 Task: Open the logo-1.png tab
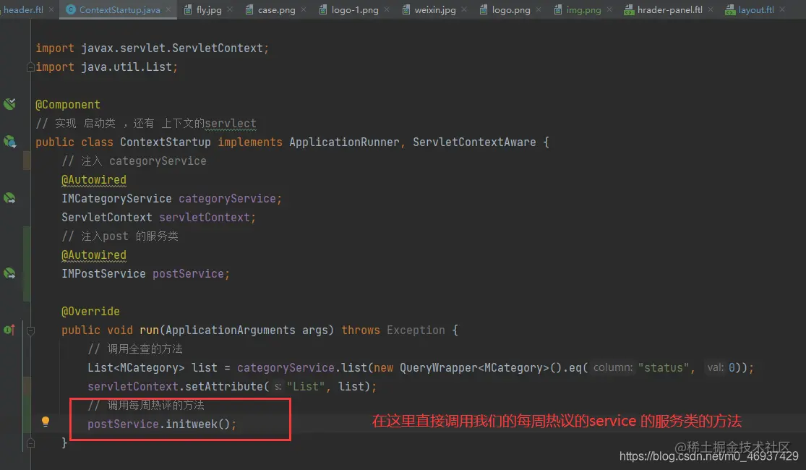355,9
